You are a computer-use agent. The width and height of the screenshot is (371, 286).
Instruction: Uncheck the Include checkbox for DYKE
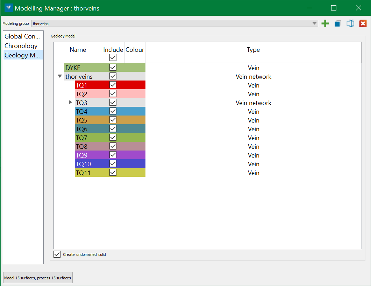tap(113, 67)
